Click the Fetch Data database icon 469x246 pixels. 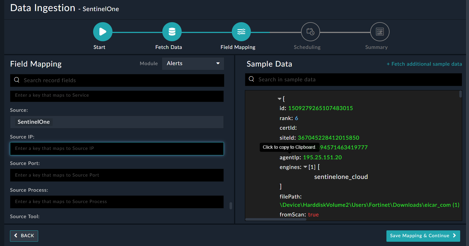(x=172, y=32)
